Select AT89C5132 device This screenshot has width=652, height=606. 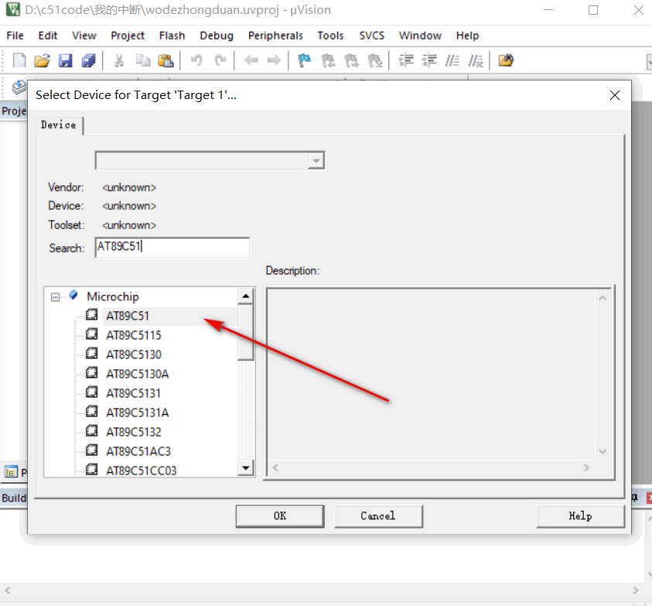pos(134,432)
